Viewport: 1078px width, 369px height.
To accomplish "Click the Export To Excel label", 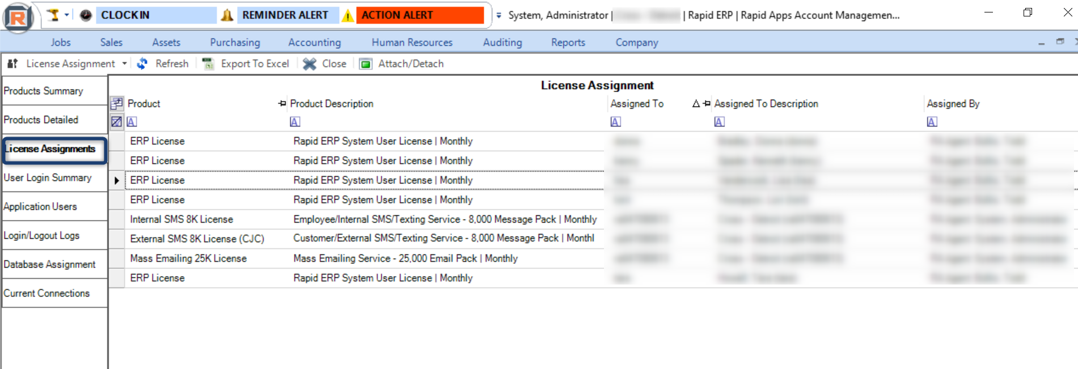I will tap(255, 63).
